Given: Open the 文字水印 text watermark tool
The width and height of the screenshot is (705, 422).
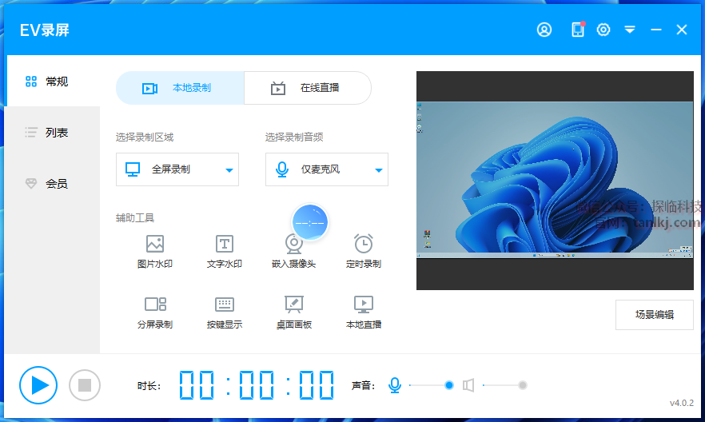Looking at the screenshot, I should 225,244.
